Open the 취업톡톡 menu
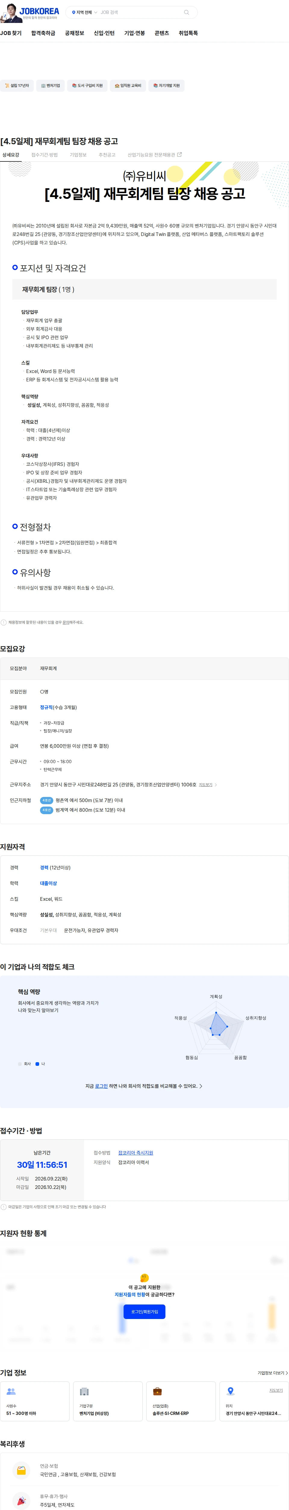Image resolution: width=289 pixels, height=1510 pixels. (x=188, y=33)
